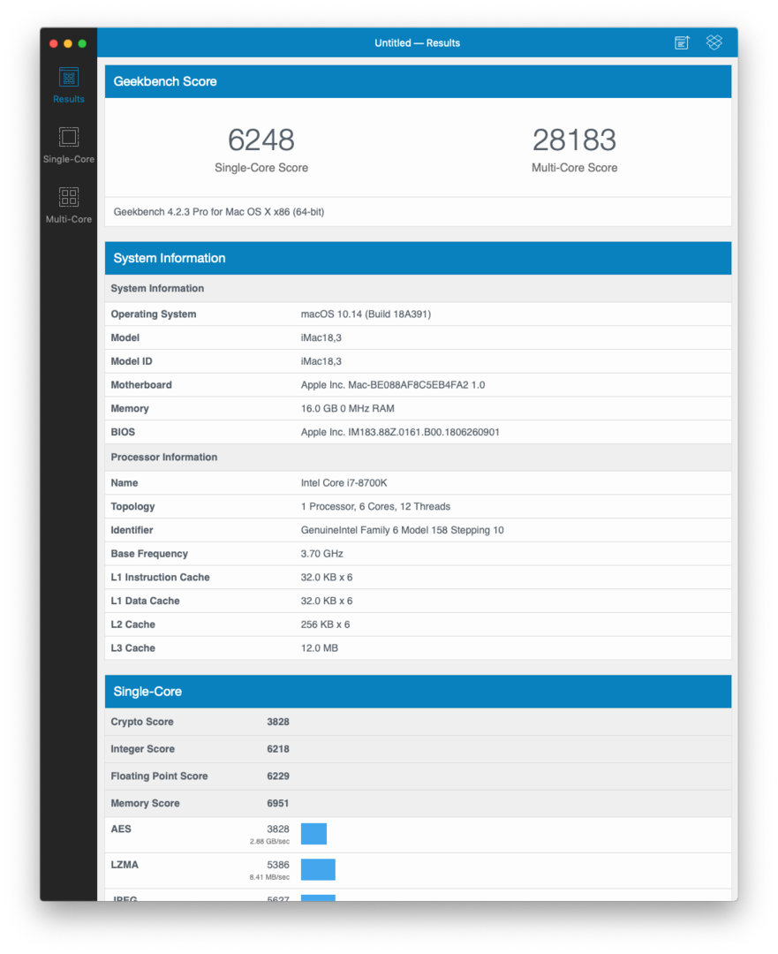
Task: Click Topology value 1 Processor, 6 Cores
Action: click(375, 507)
